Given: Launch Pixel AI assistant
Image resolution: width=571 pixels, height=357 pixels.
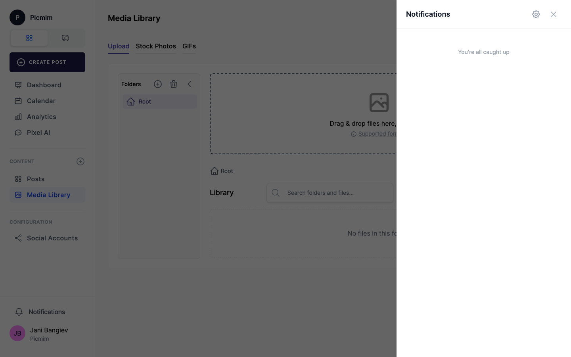Looking at the screenshot, I should [x=38, y=132].
